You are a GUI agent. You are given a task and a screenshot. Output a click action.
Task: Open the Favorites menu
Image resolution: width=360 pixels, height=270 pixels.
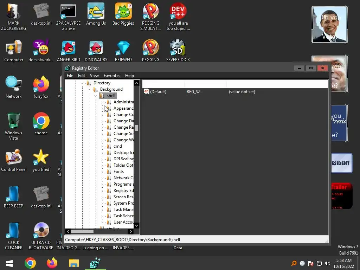[112, 76]
